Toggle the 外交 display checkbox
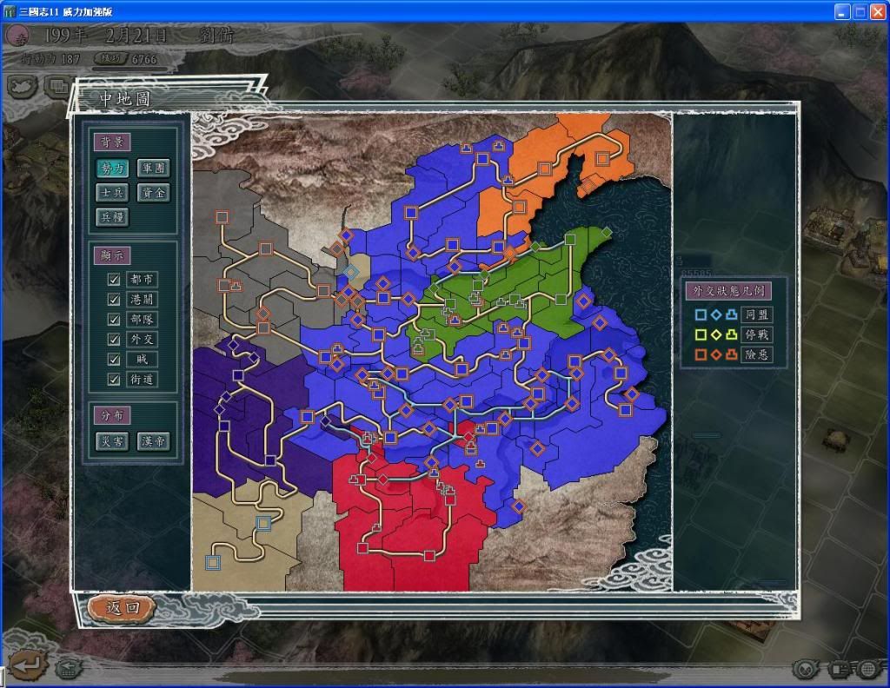This screenshot has width=890, height=688. pyautogui.click(x=114, y=339)
